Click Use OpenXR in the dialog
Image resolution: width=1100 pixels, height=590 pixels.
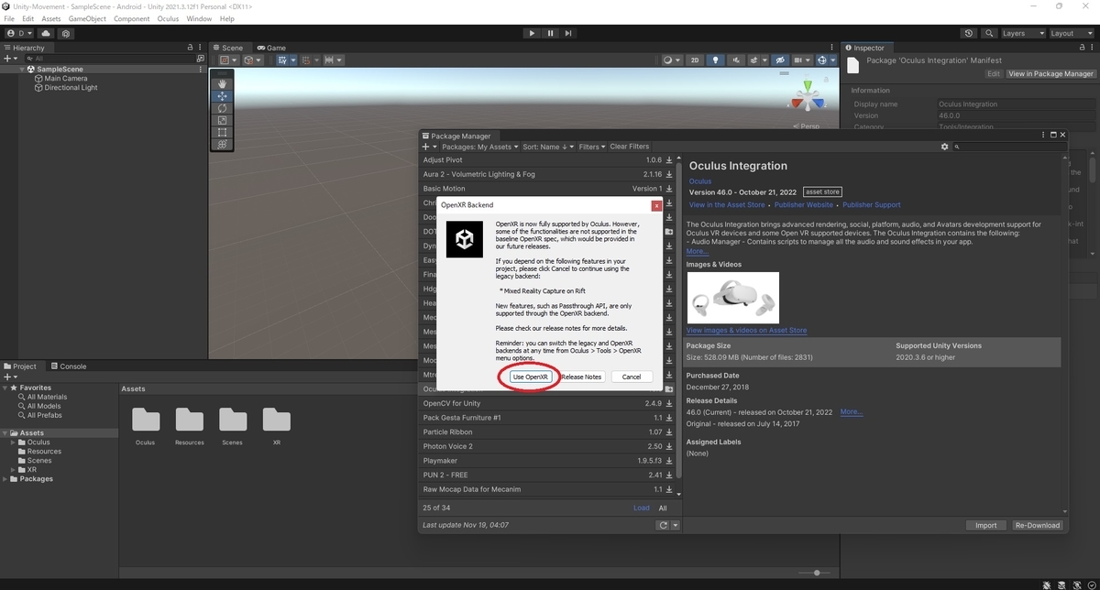[531, 377]
